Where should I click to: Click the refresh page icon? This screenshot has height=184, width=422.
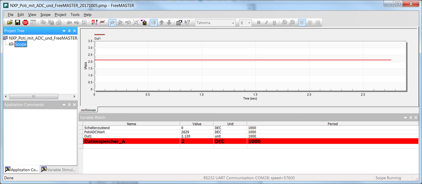tap(84, 23)
